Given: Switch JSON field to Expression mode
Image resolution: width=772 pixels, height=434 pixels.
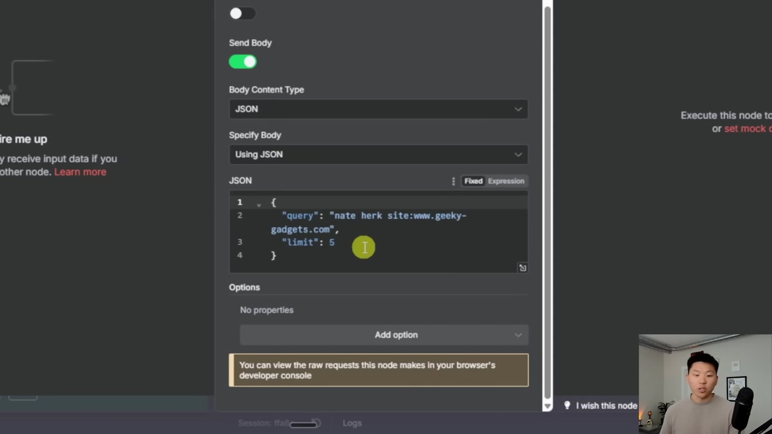Looking at the screenshot, I should point(506,181).
